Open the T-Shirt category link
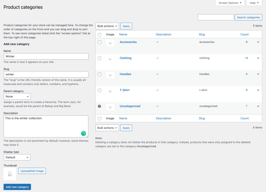This screenshot has height=192, width=266. pos(124,90)
